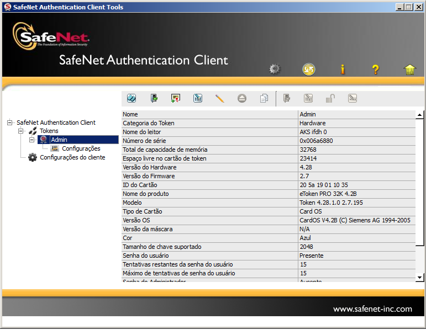Screen dimensions: 426x330
Task: Open Configurações do cliente tree item
Action: (72, 157)
